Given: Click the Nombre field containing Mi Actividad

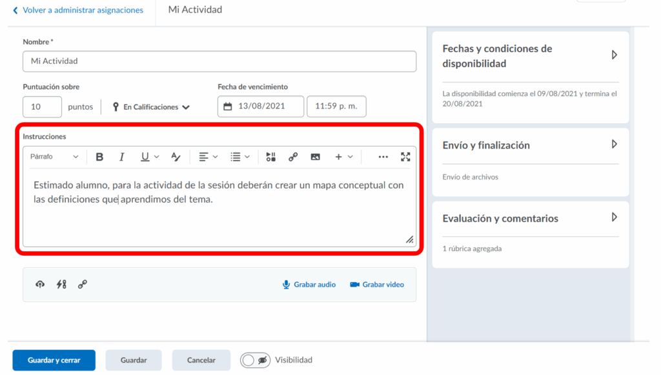Looking at the screenshot, I should 219,61.
